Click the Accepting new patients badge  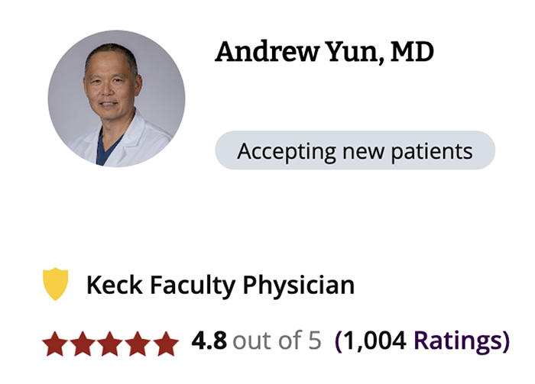[355, 150]
